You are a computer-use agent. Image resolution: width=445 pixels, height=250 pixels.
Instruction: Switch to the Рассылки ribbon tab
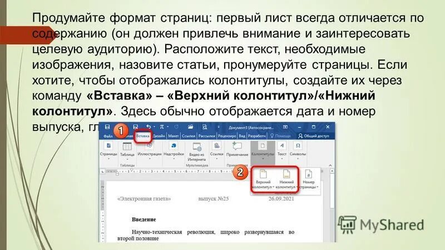pos(206,136)
